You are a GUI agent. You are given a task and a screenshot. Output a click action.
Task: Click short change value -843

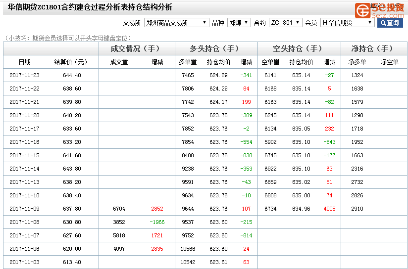[x=329, y=142]
